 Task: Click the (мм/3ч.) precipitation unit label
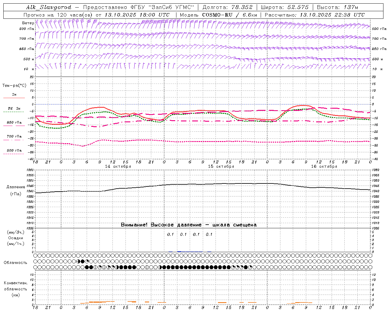pos(15,232)
